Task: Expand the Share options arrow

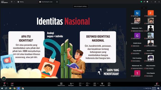Action: [x=98, y=83]
